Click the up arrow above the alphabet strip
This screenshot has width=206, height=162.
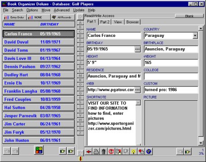pyautogui.click(x=80, y=17)
